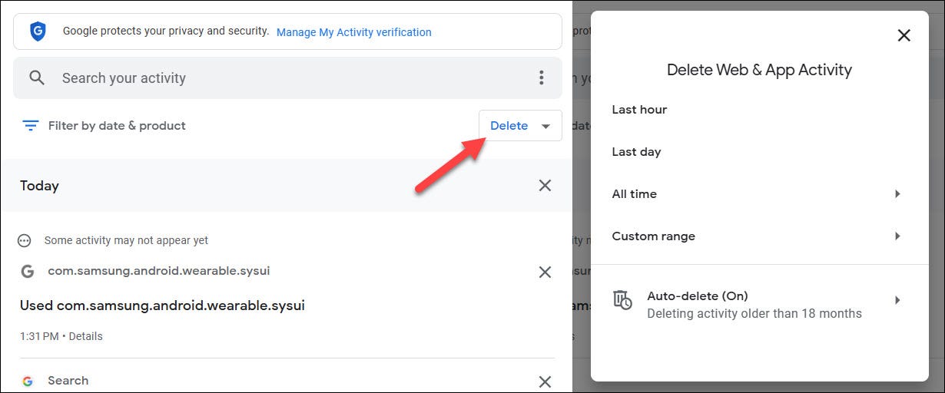
Task: Remove Today's activity with its X
Action: tap(545, 185)
